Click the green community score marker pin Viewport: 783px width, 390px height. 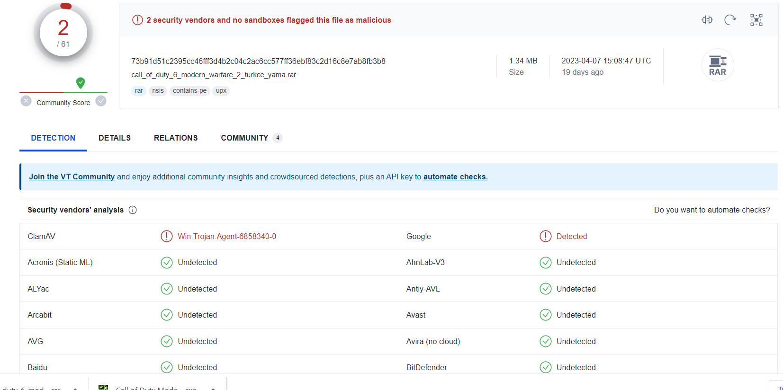tap(81, 83)
